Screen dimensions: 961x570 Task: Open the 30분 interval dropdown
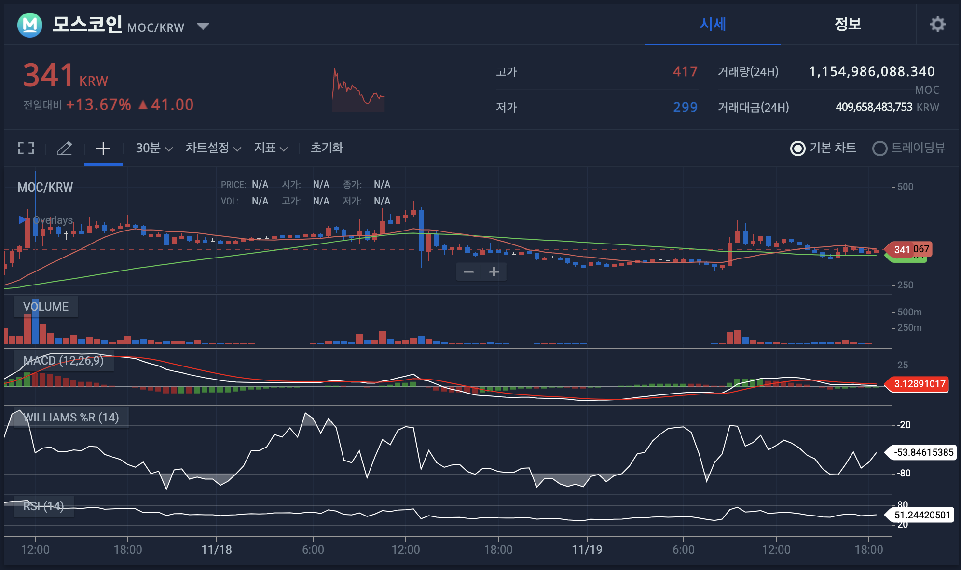(153, 148)
